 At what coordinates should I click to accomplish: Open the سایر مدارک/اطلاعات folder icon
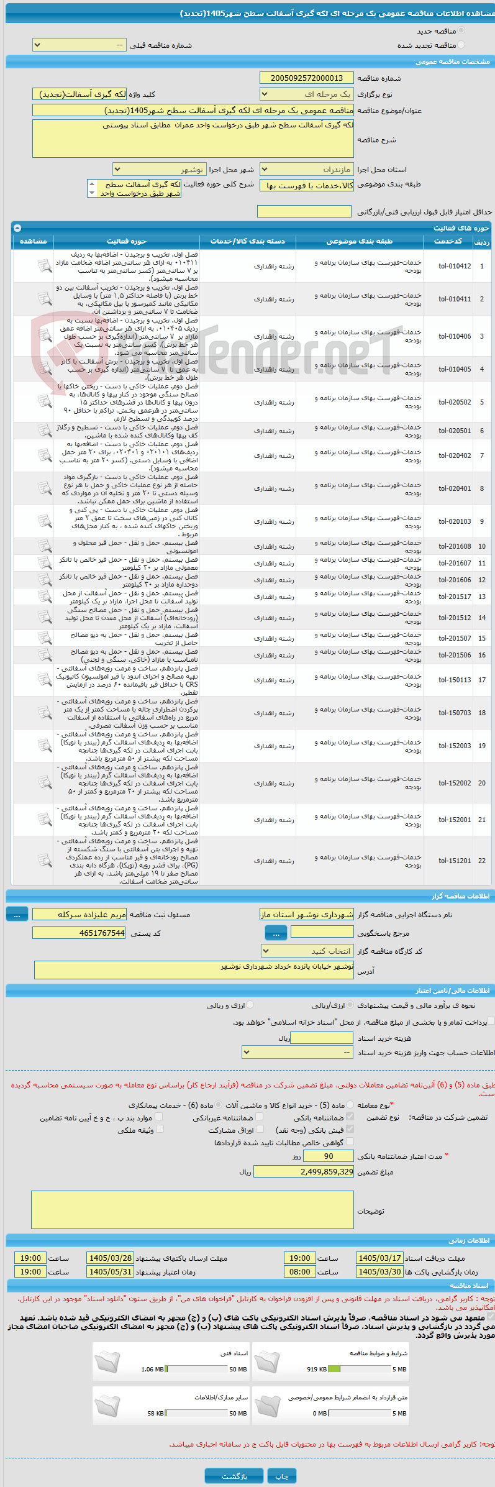(107, 1406)
